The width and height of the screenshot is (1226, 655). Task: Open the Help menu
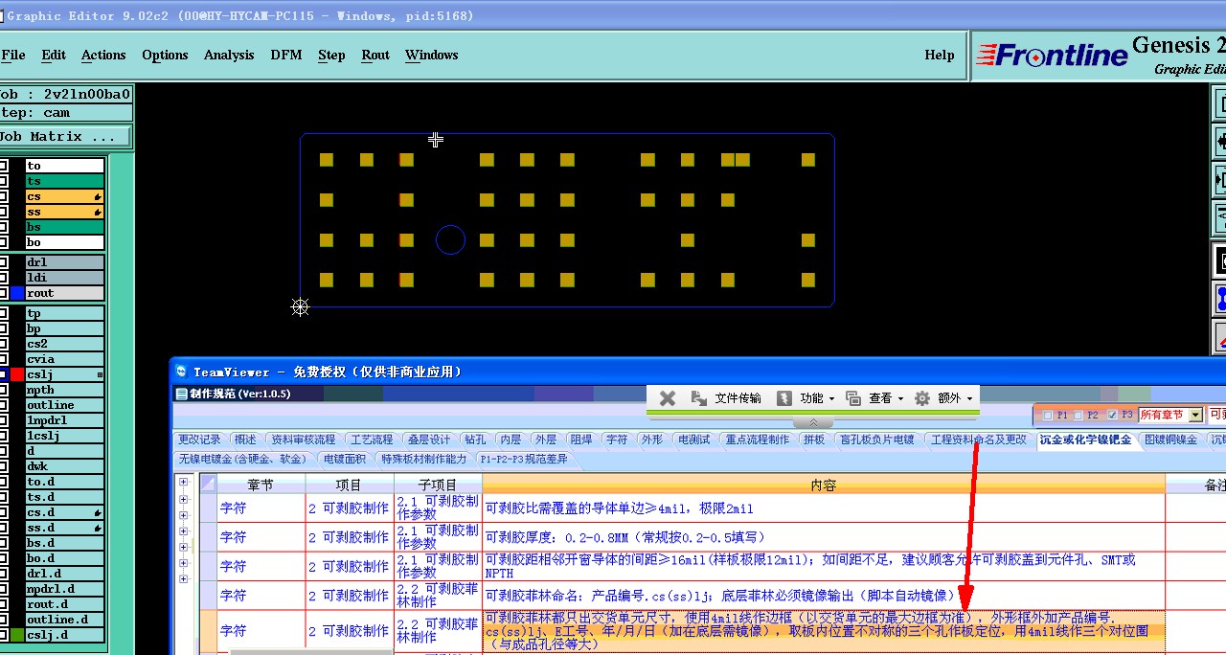940,55
